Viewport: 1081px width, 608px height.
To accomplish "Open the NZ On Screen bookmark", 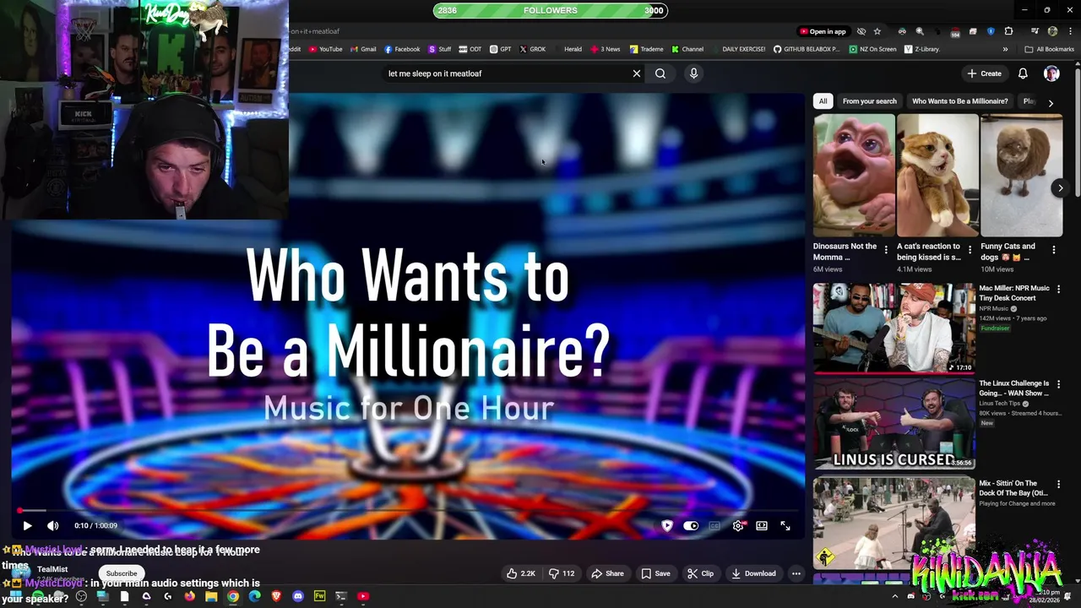I will tap(872, 49).
